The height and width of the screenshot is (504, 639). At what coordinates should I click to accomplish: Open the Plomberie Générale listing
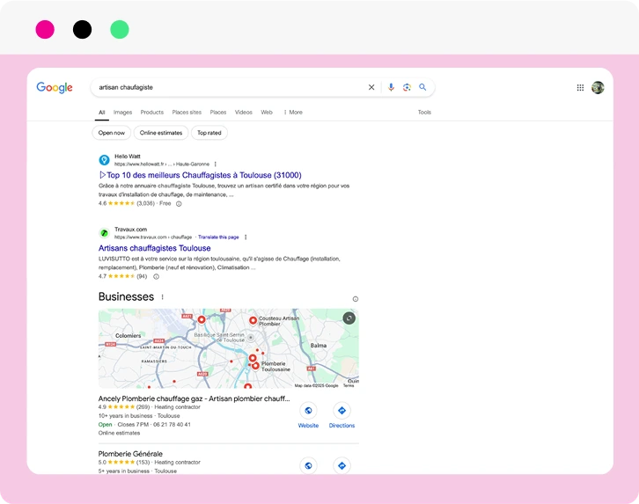tap(130, 454)
